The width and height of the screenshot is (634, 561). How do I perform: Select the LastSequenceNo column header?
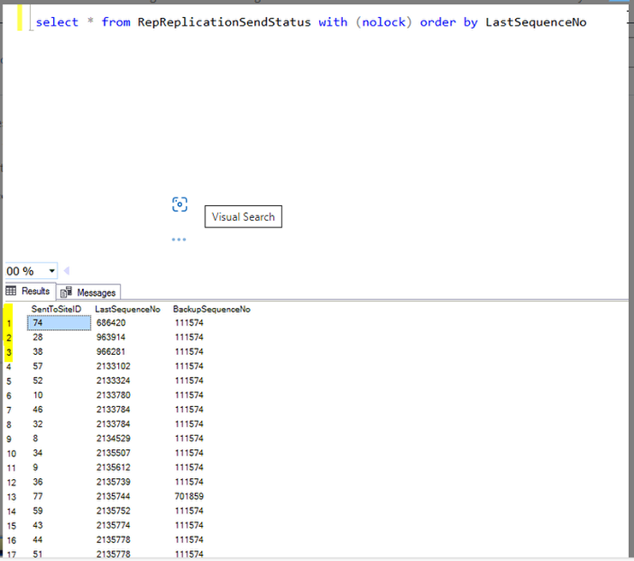coord(127,310)
